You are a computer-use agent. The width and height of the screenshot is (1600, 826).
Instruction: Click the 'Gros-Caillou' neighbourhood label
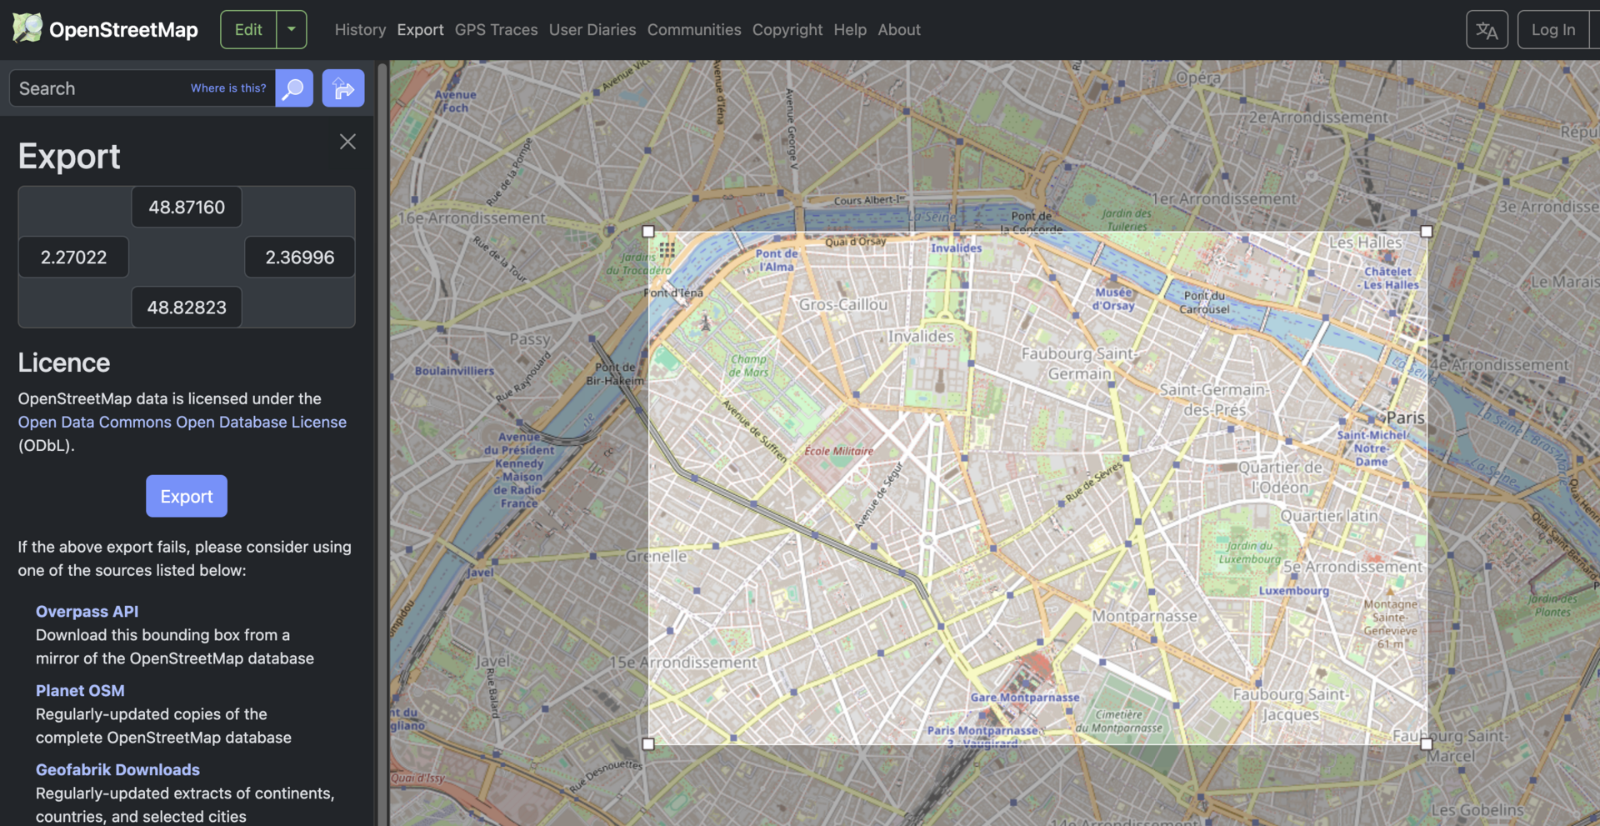click(843, 304)
